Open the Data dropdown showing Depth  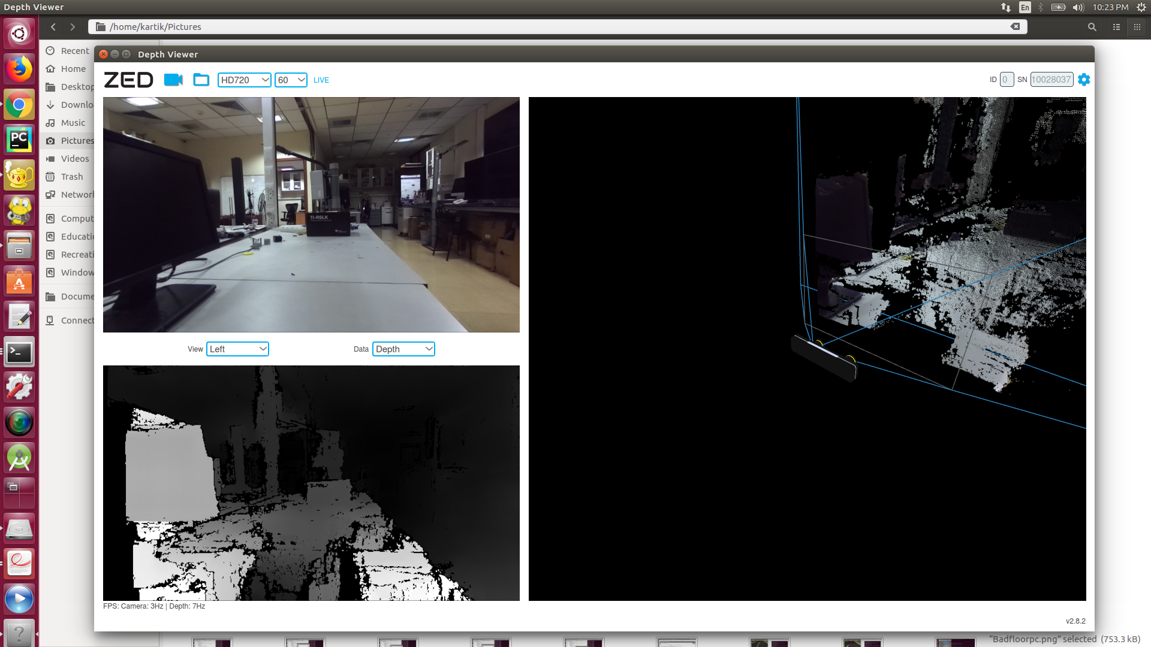pyautogui.click(x=403, y=349)
